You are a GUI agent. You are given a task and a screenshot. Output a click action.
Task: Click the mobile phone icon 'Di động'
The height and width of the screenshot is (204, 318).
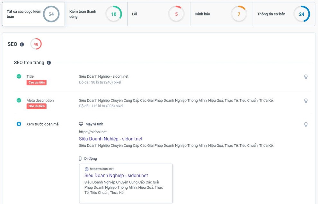point(80,159)
